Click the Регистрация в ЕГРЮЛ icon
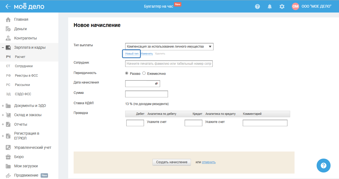Screen dimensions: 339x179 (x=8, y=136)
